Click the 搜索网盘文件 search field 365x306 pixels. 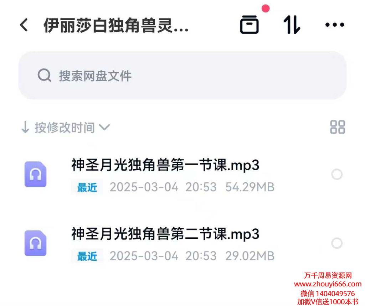coord(182,76)
